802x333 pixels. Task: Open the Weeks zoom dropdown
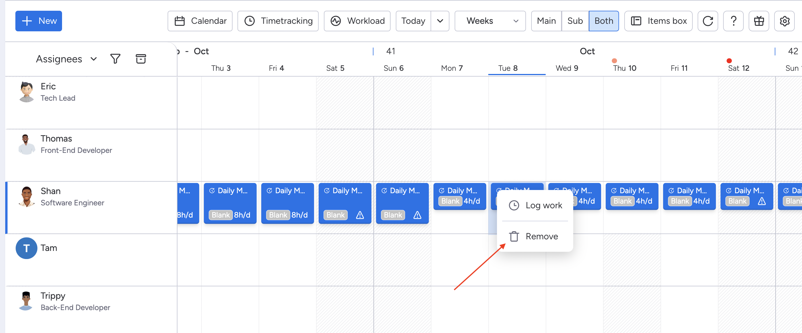click(x=490, y=21)
